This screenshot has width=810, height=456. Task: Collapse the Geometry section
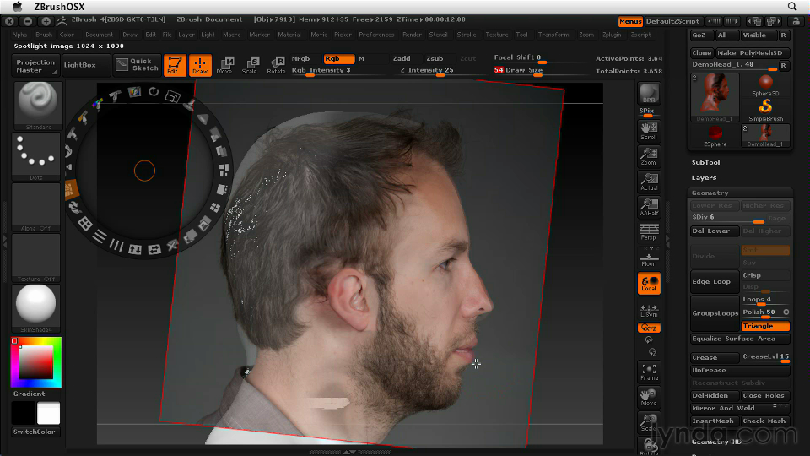click(710, 193)
